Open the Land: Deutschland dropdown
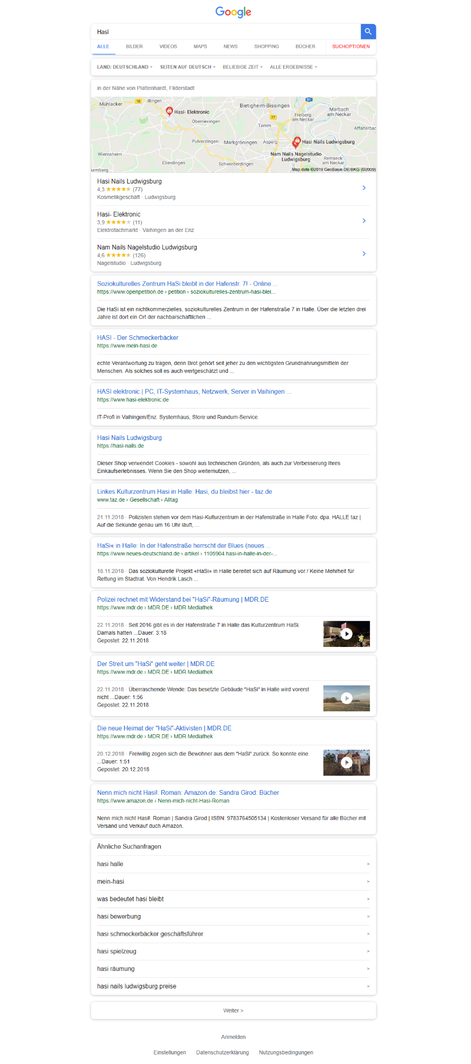This screenshot has height=1064, width=471. (x=125, y=67)
